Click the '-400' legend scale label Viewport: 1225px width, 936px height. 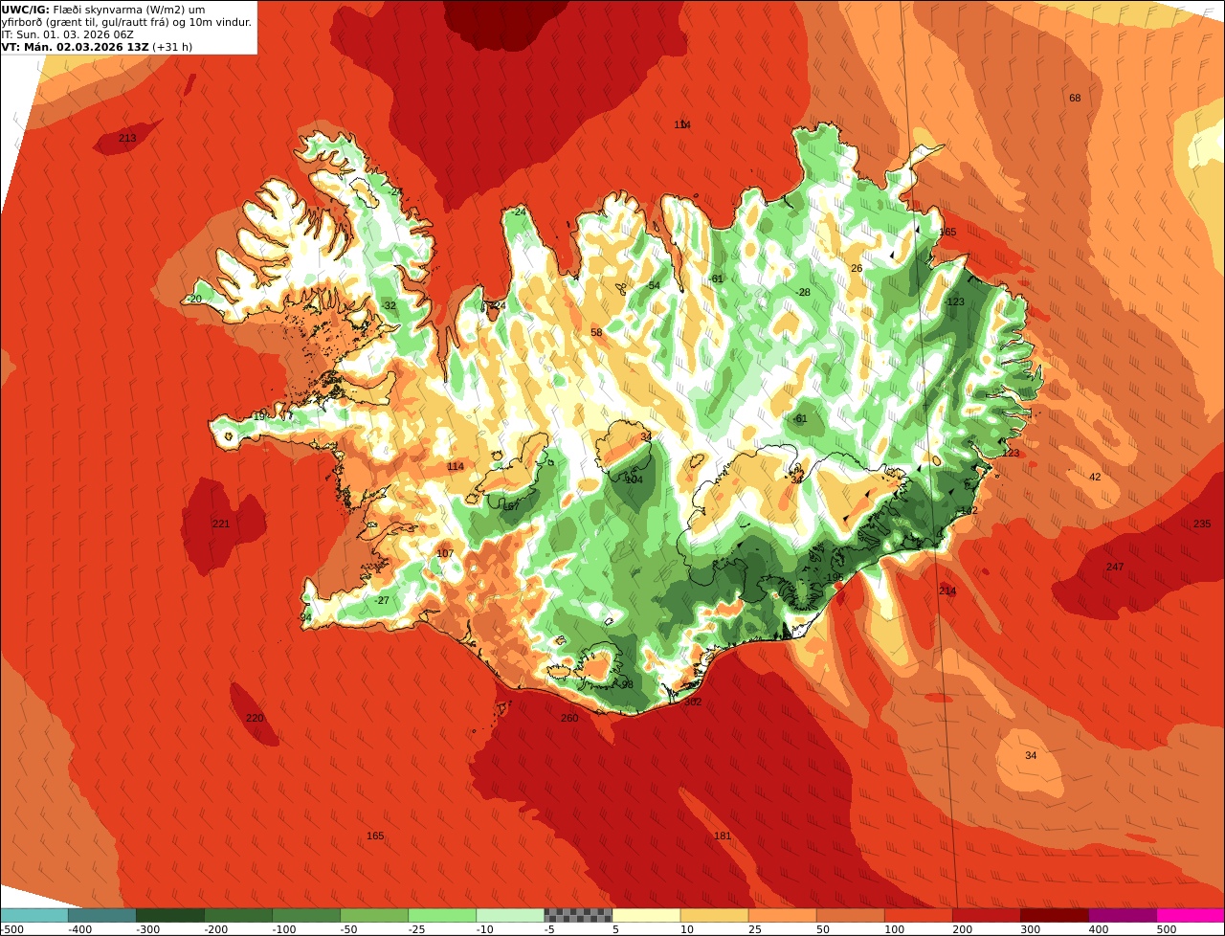[x=79, y=929]
